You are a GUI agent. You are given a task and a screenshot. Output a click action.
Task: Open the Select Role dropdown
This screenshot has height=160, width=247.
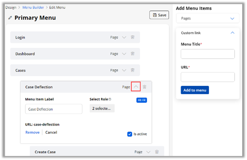(x=102, y=108)
